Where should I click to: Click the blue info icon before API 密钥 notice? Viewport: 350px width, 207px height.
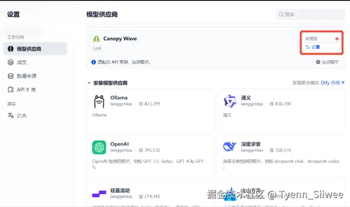point(94,62)
